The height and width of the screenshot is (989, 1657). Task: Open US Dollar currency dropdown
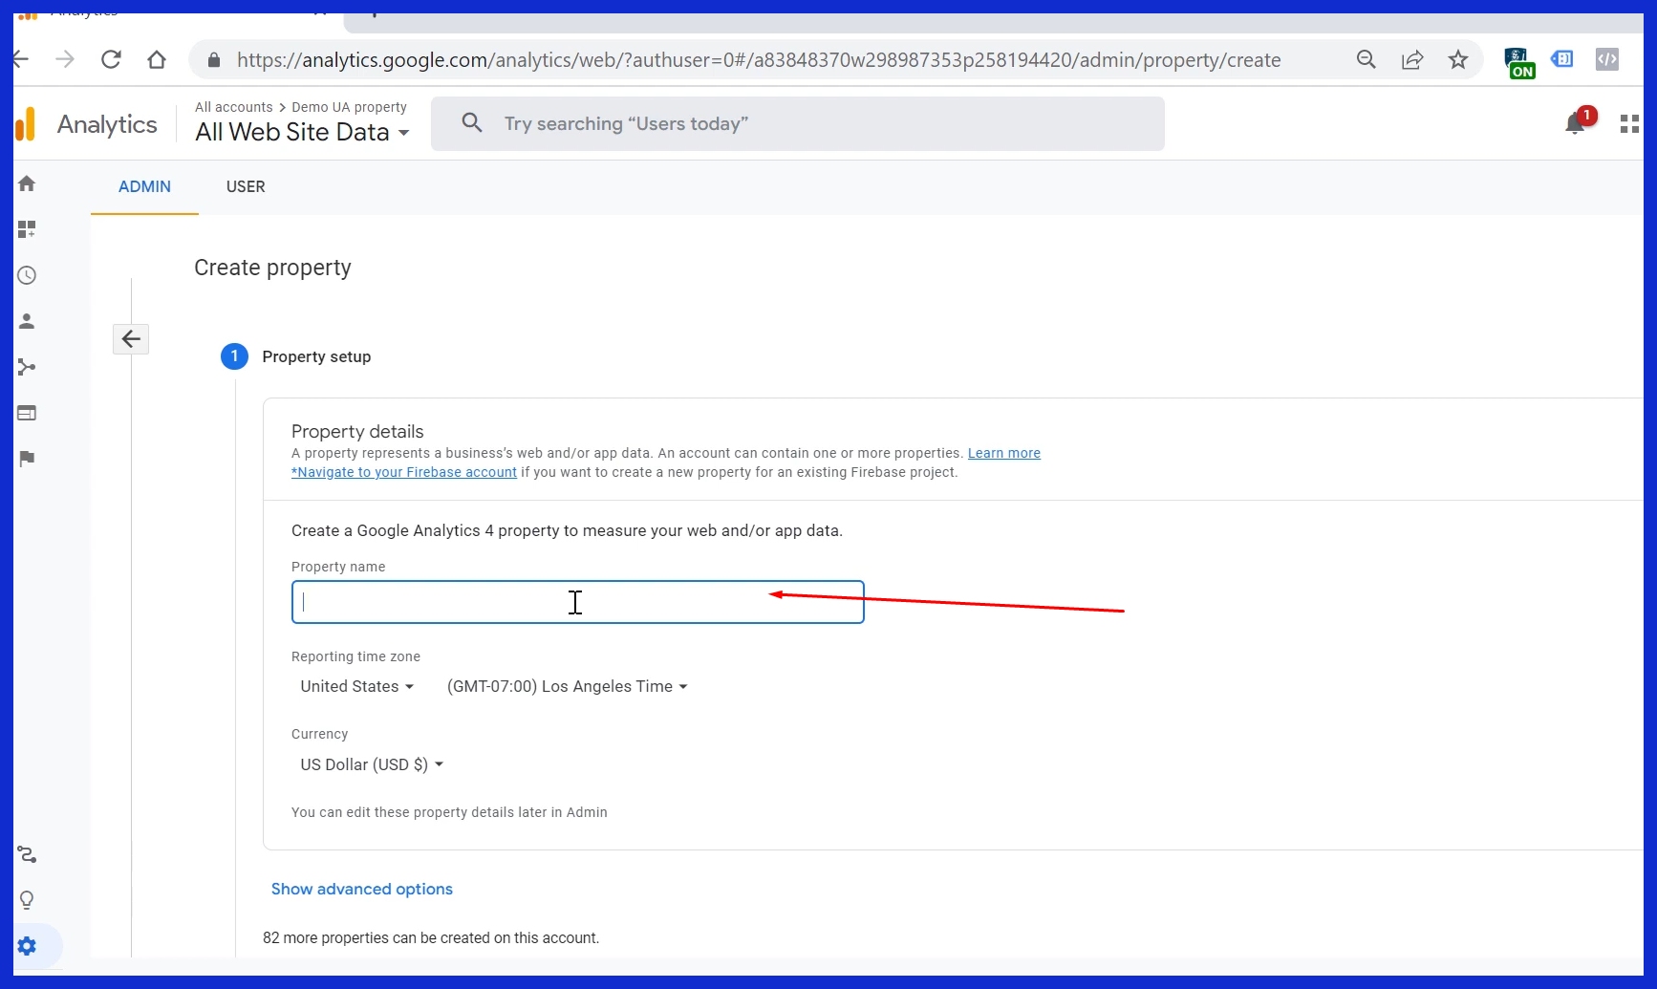[x=371, y=764]
